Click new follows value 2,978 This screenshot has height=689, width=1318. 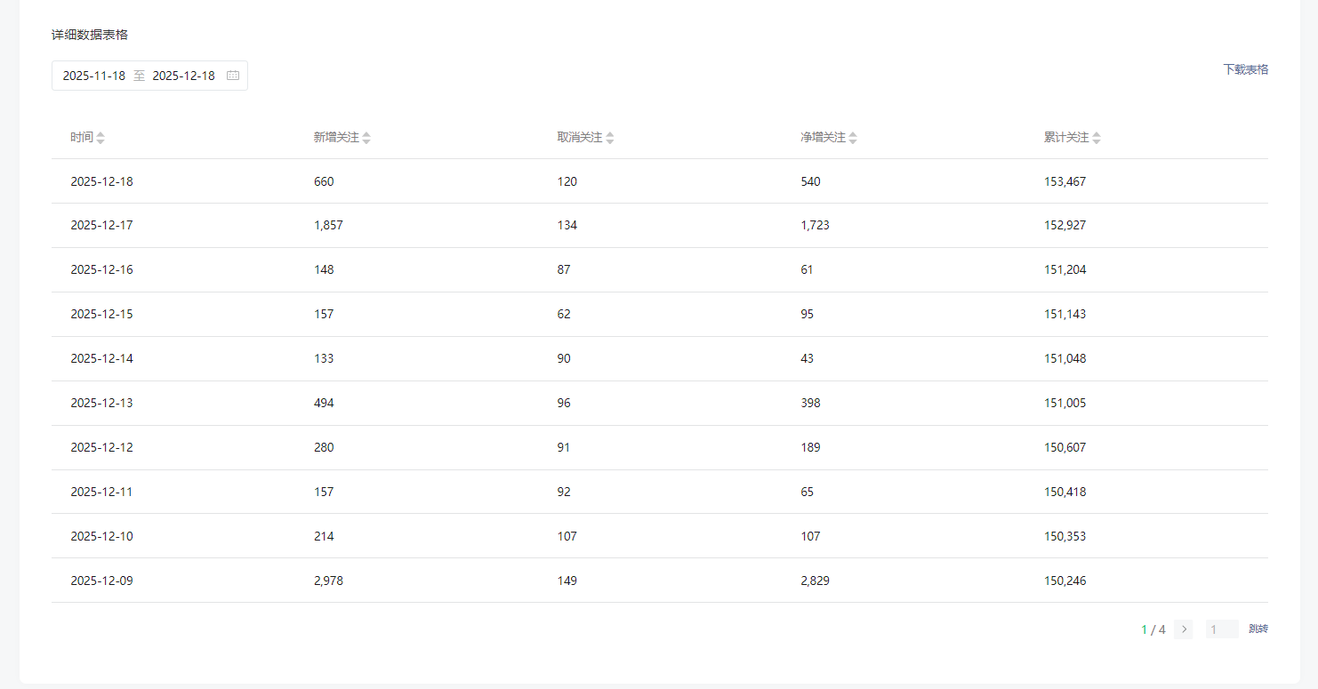tap(328, 581)
